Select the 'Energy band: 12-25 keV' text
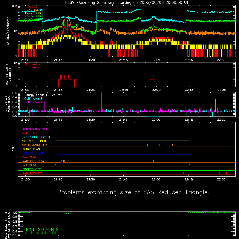The height and width of the screenshot is (239, 239). click(43, 95)
